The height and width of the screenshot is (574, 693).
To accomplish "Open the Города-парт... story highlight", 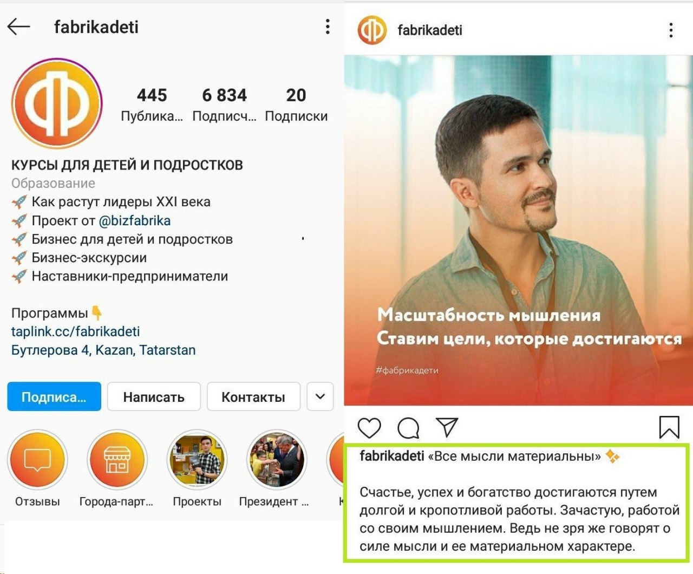I will 117,460.
